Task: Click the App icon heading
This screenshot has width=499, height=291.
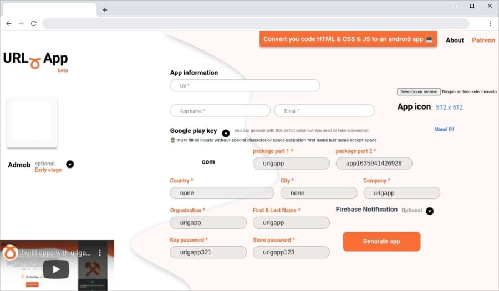Action: click(414, 107)
